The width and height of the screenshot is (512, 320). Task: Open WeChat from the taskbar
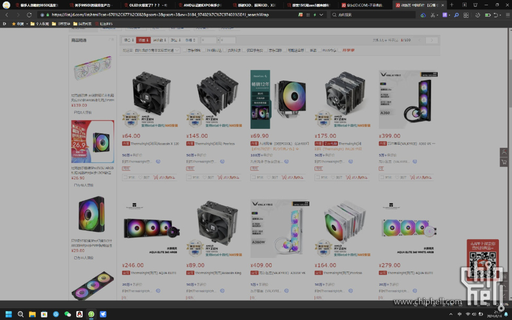coord(67,314)
